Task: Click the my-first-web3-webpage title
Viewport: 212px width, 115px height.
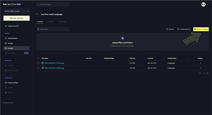Action: pos(52,14)
